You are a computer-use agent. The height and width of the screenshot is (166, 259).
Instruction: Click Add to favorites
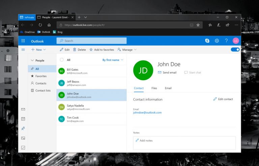(x=102, y=49)
